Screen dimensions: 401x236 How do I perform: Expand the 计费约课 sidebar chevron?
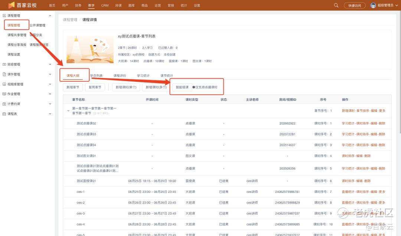50,104
